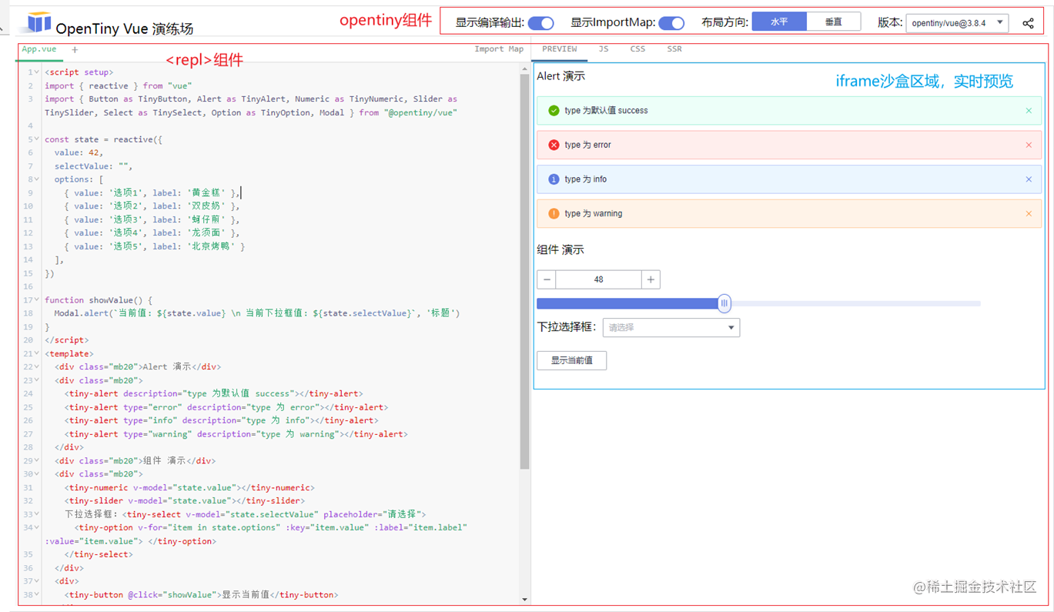Select the CSS output tab
1054x612 pixels.
click(637, 48)
